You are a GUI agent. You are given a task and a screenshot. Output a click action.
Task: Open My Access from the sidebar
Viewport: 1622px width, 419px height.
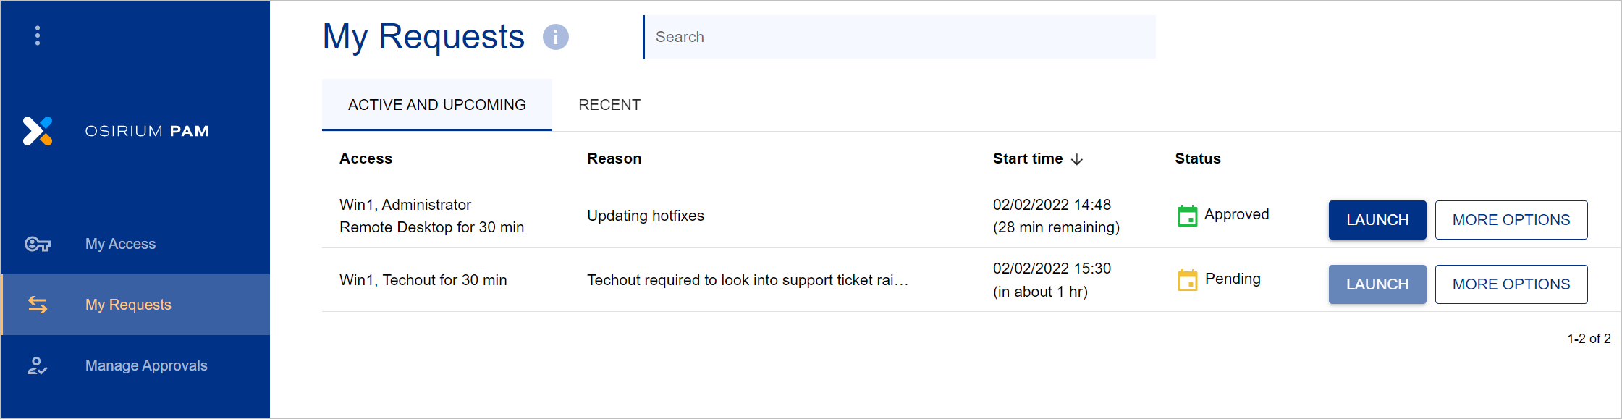120,244
